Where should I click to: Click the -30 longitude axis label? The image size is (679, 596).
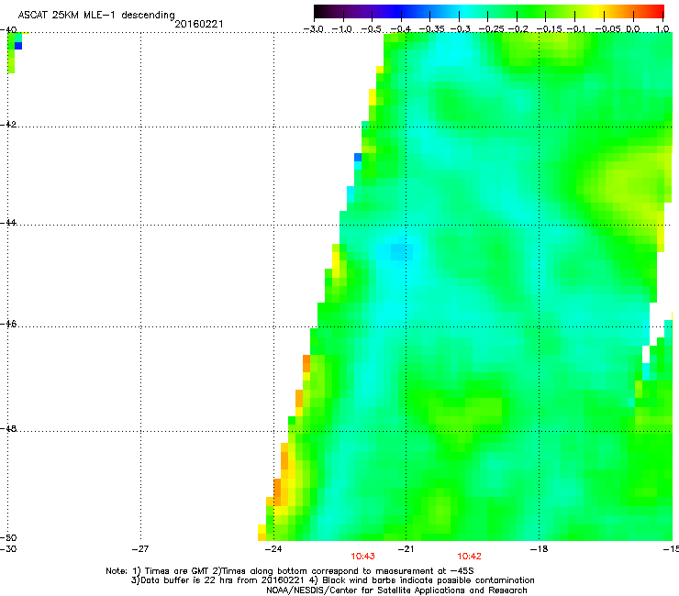tap(8, 549)
